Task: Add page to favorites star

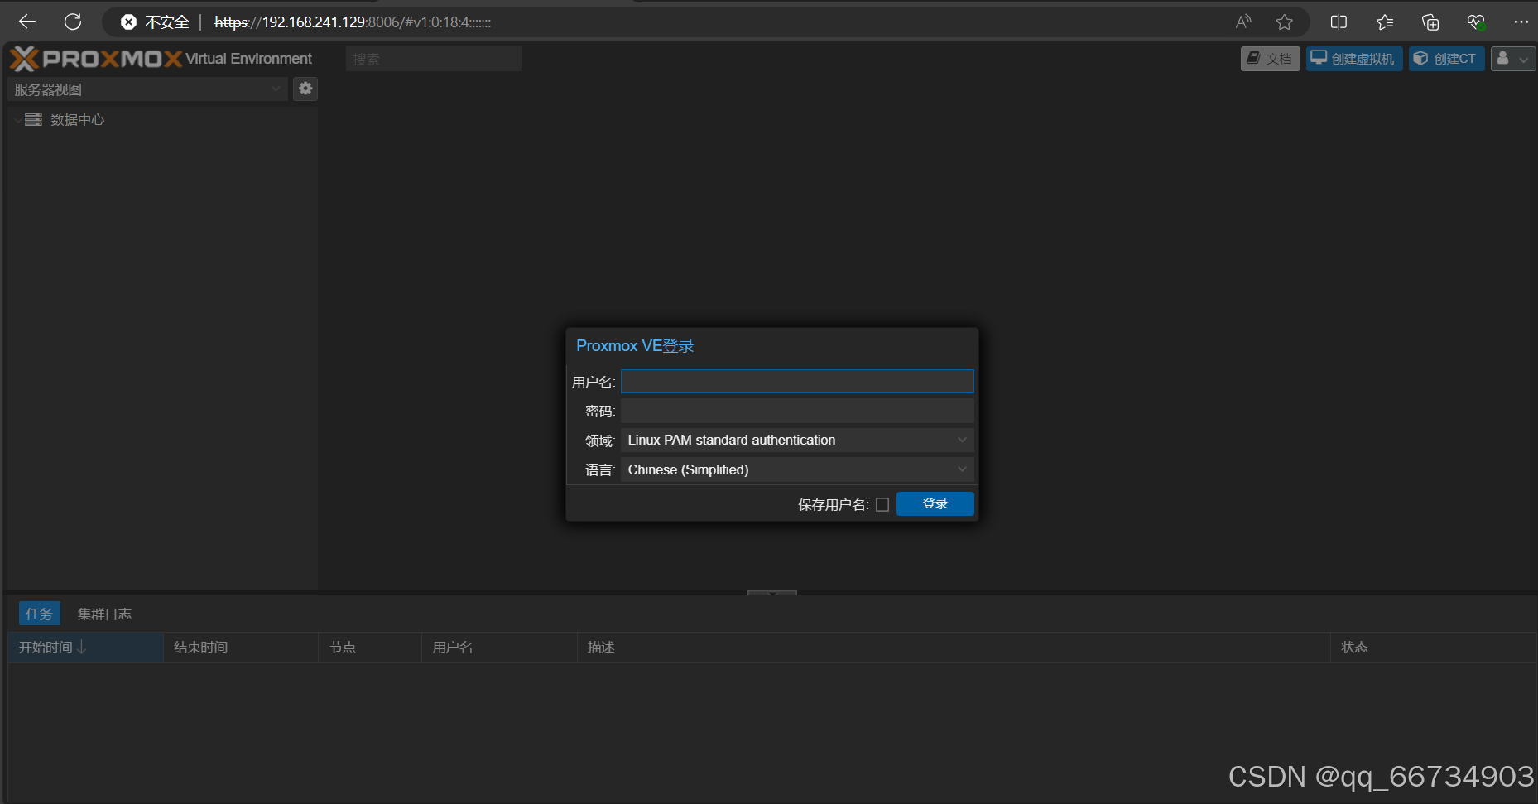Action: click(x=1284, y=22)
